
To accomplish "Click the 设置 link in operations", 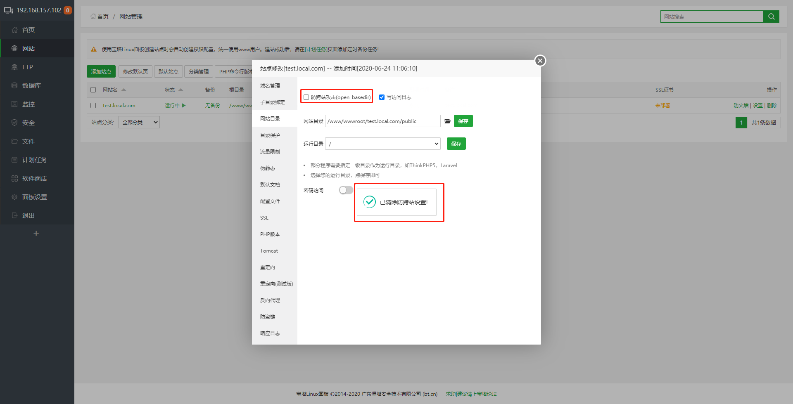I will 758,105.
